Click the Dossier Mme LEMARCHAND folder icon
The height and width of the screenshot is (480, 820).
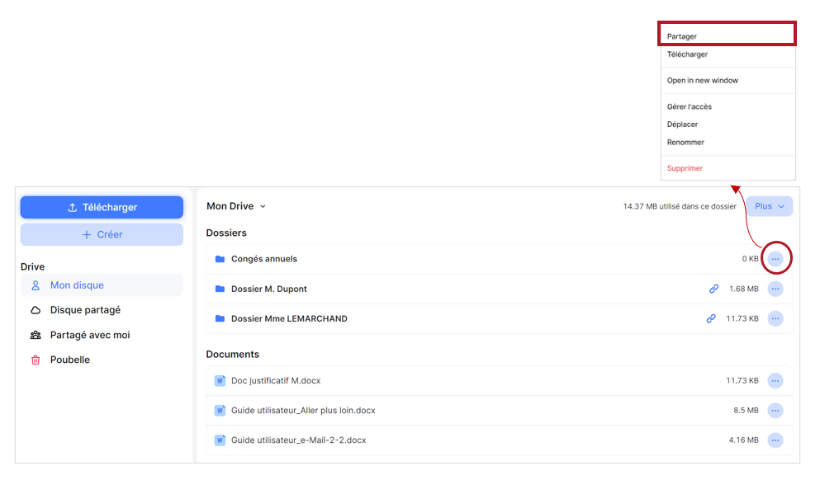[220, 318]
